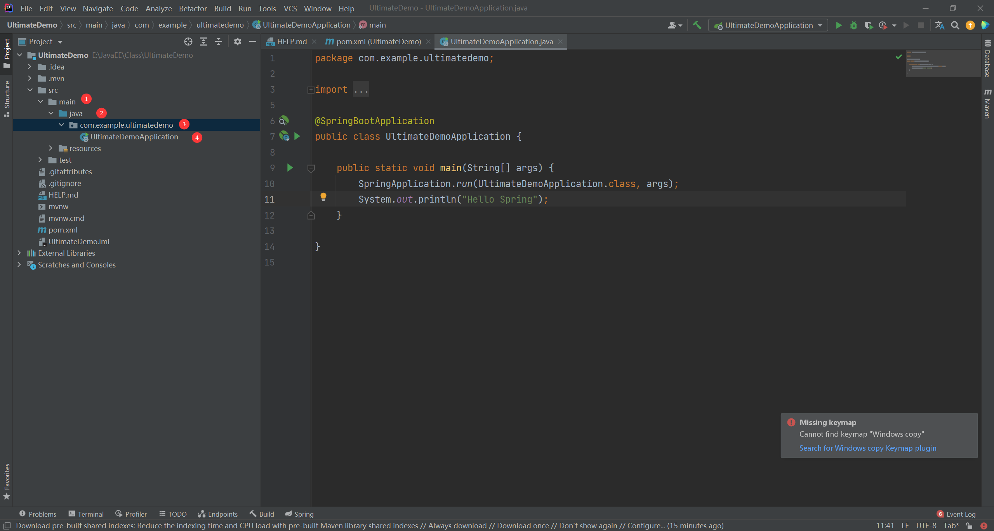This screenshot has width=994, height=531.
Task: Open the Refactor menu
Action: (193, 8)
